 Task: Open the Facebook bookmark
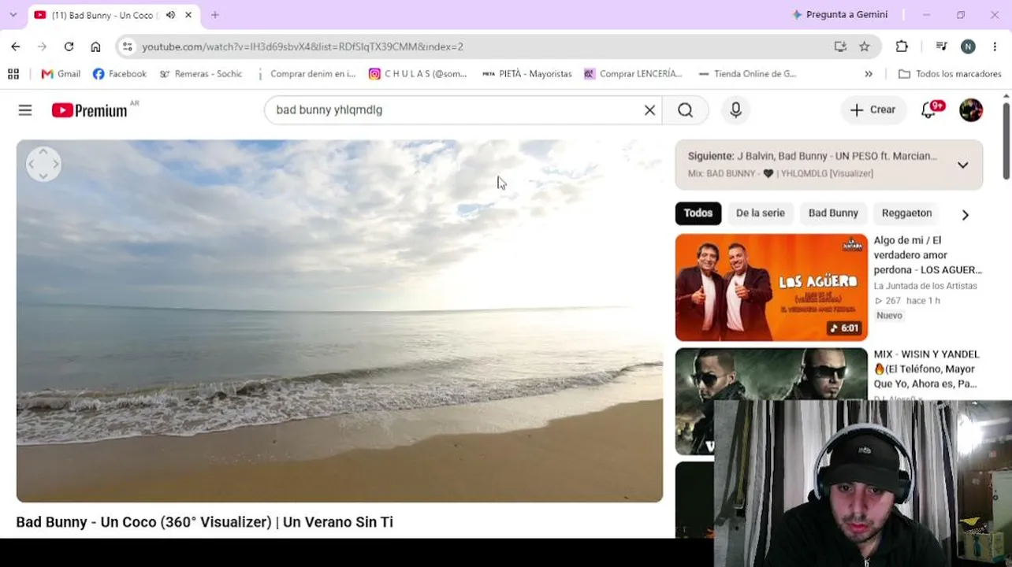120,74
